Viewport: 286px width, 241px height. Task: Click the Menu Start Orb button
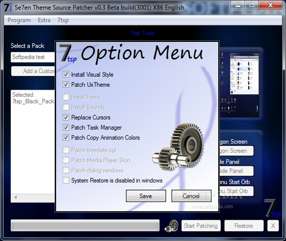click(236, 191)
